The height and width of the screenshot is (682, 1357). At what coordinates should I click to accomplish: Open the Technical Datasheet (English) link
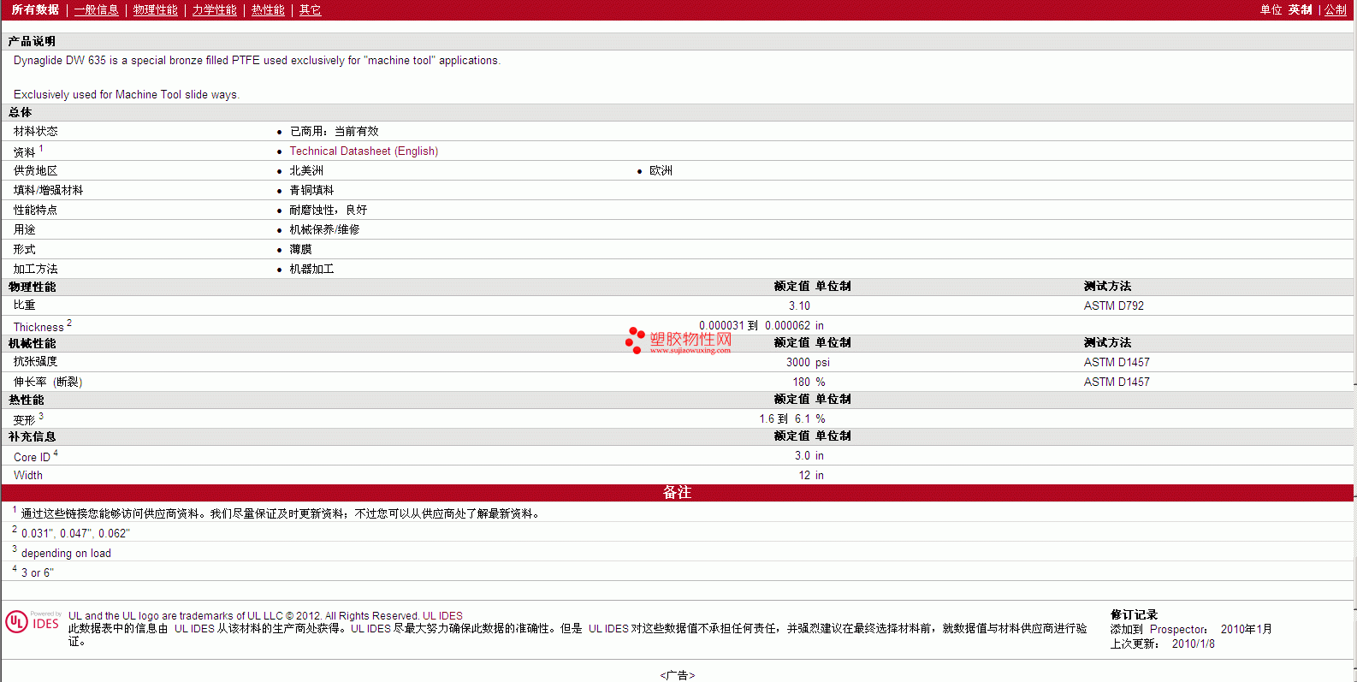click(364, 151)
